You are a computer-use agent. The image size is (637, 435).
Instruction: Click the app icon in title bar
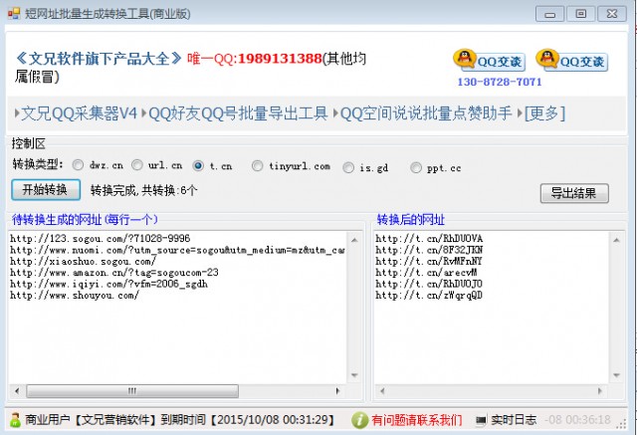[x=13, y=14]
